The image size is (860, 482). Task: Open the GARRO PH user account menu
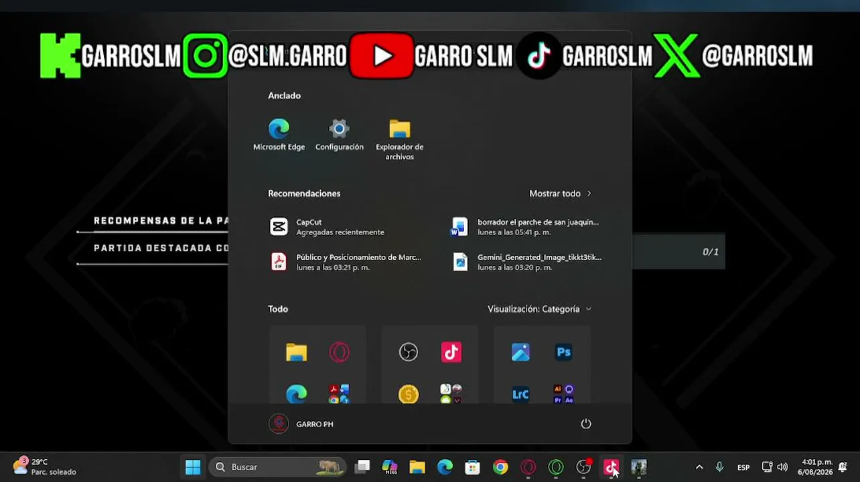tap(301, 424)
